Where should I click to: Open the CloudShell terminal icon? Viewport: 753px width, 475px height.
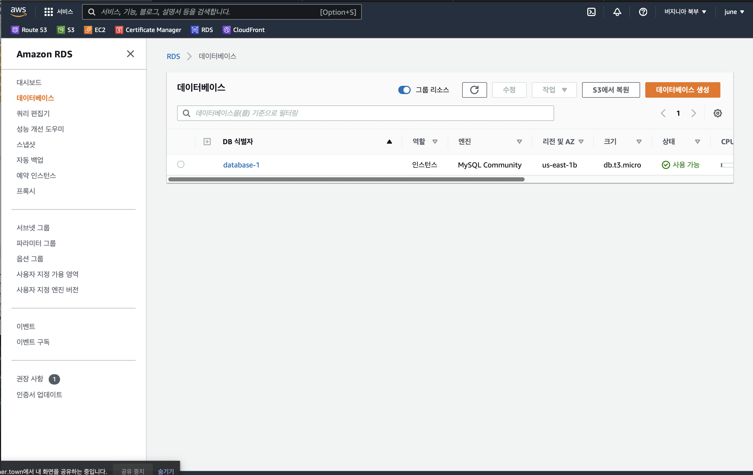591,12
